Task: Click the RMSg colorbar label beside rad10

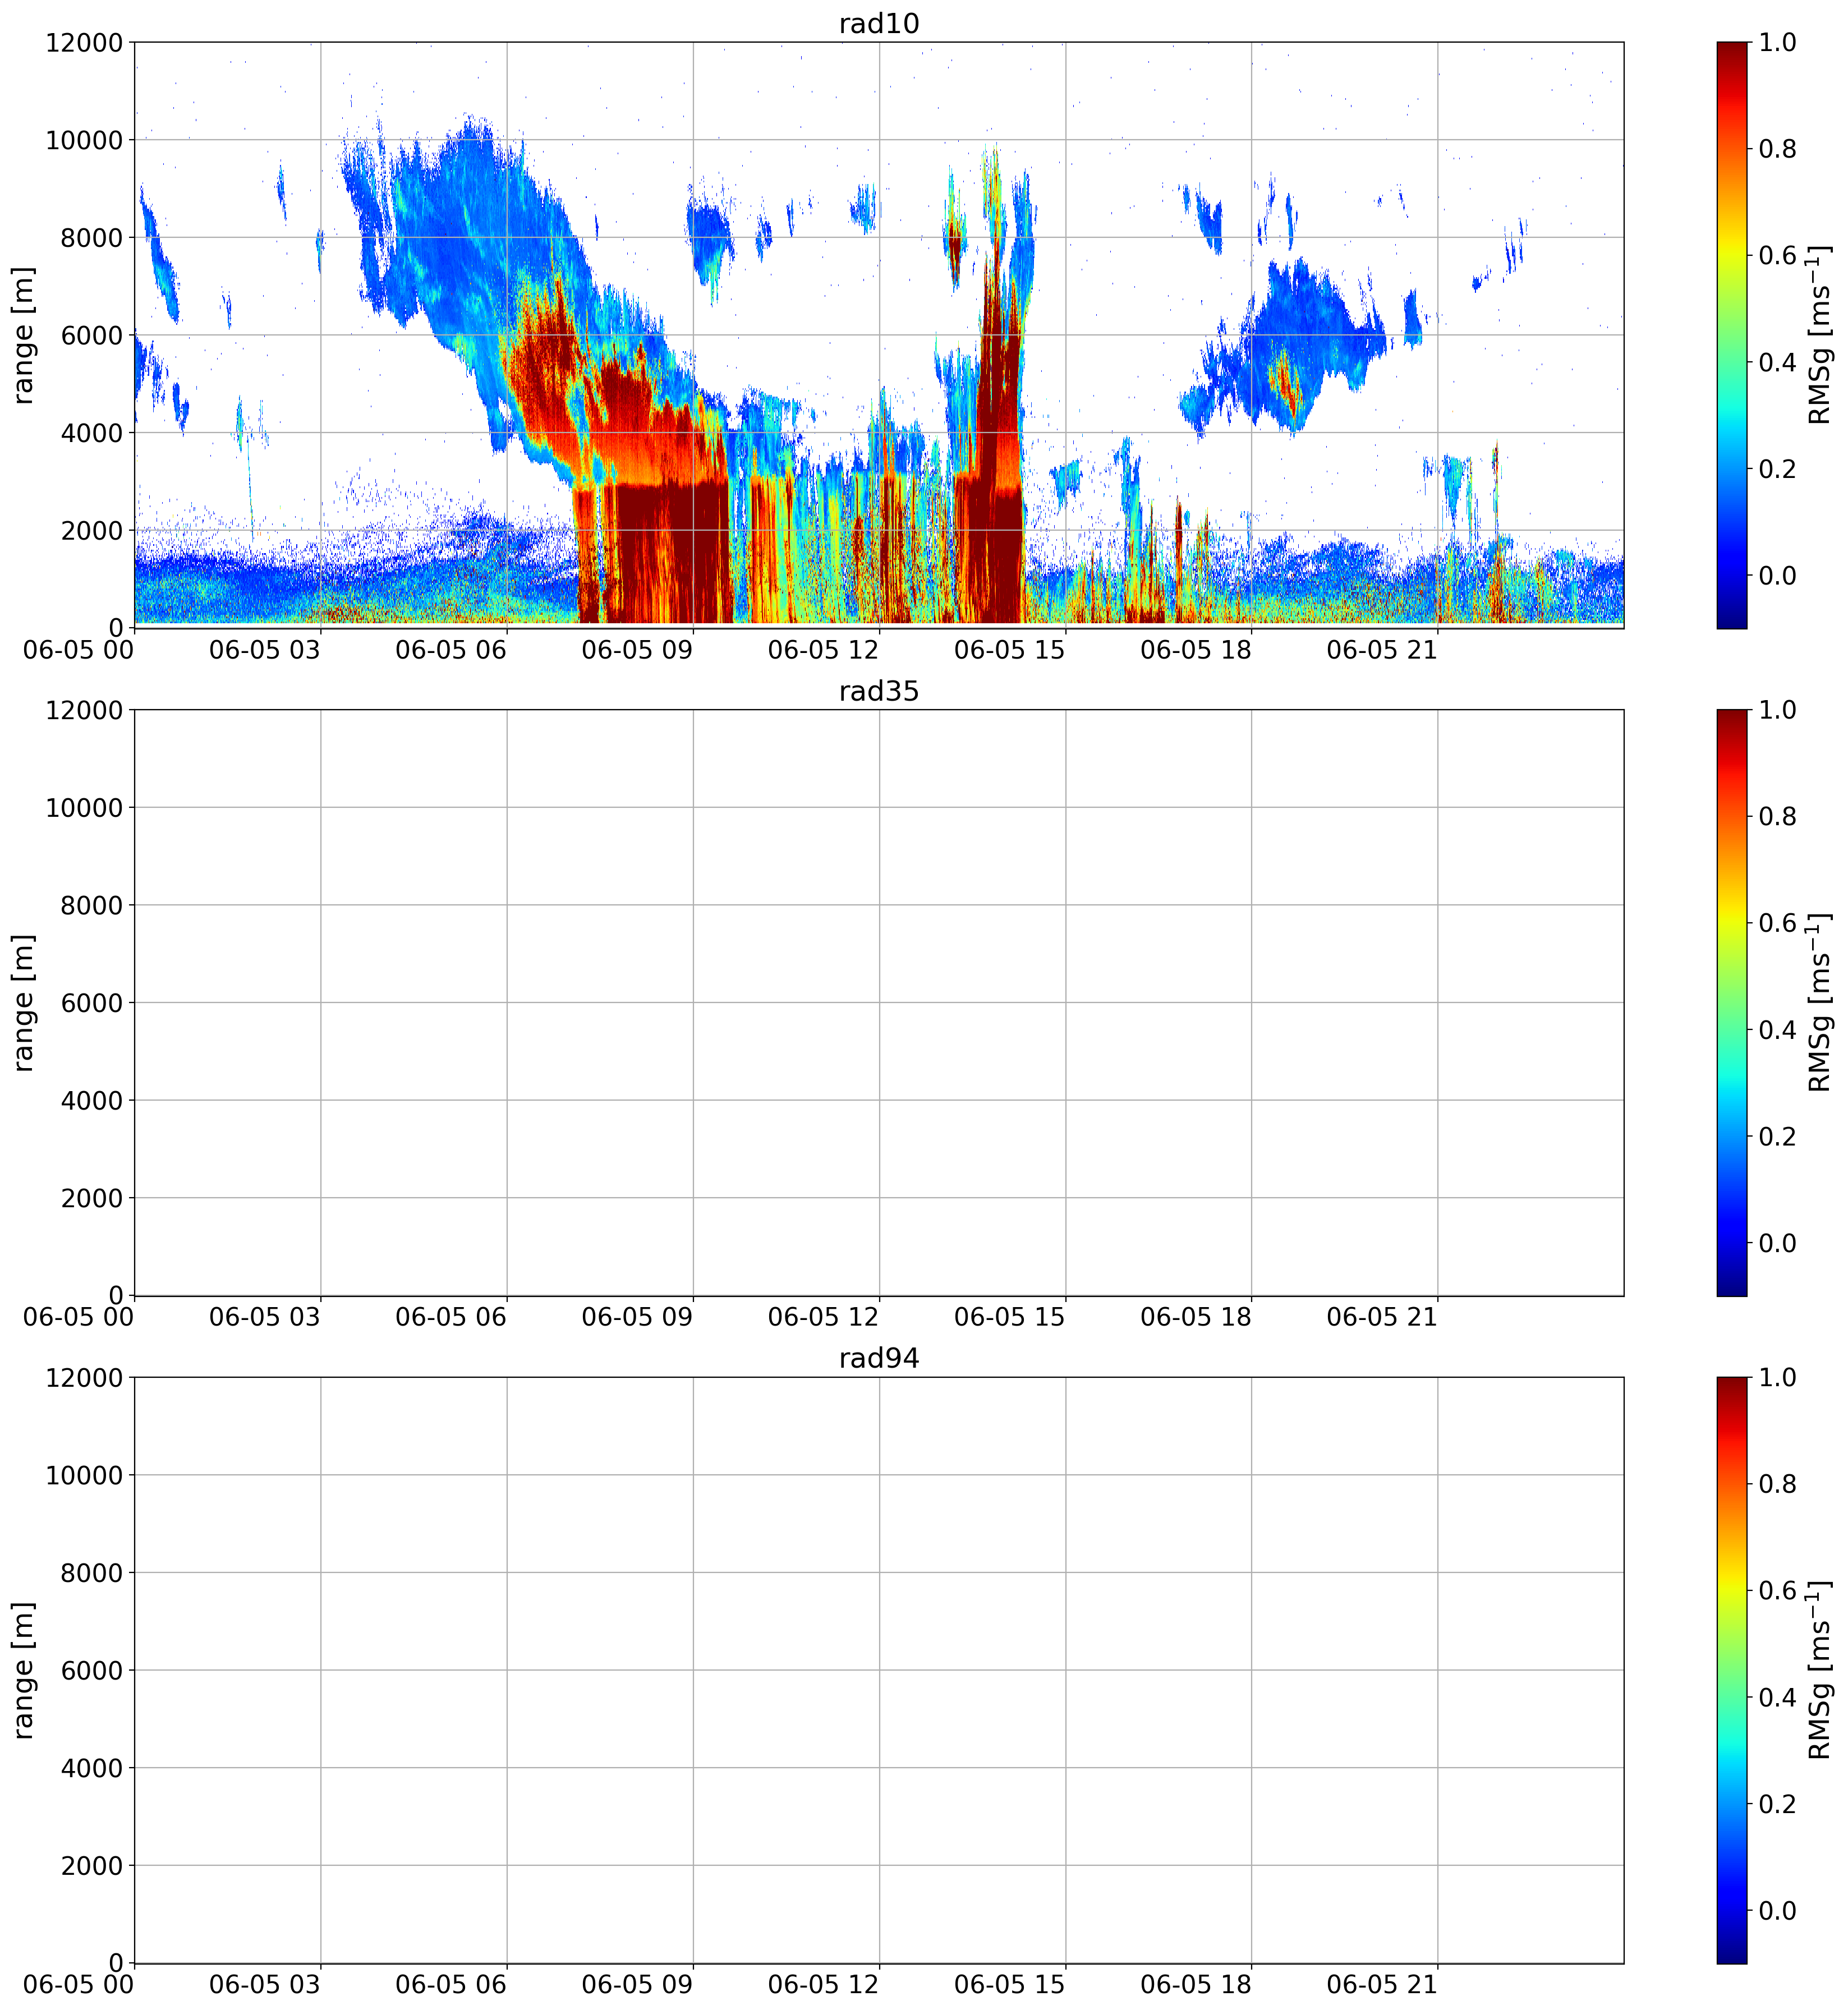Action: [x=1820, y=335]
